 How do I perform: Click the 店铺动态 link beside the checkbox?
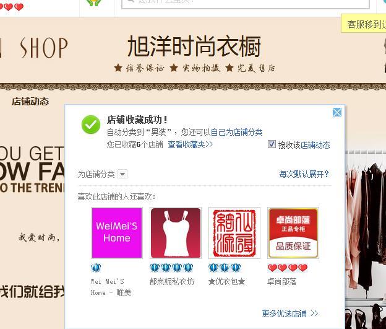coord(315,145)
